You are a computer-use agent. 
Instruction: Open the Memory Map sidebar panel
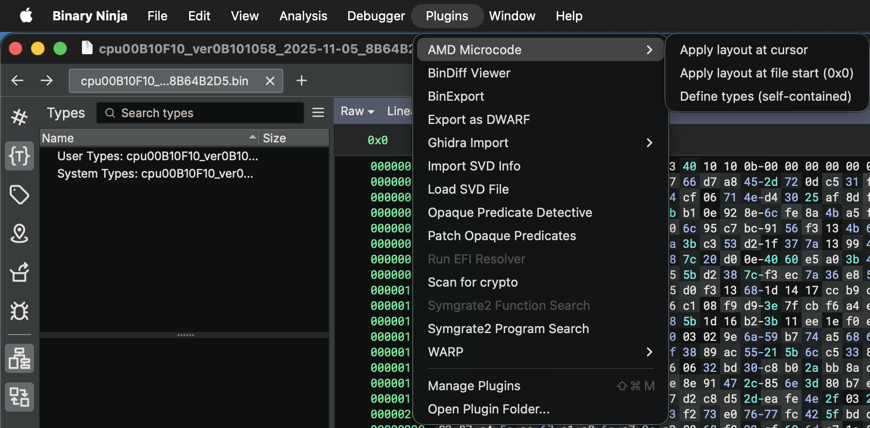coord(19,233)
